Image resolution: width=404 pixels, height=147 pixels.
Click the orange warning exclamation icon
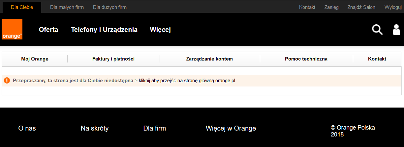pos(7,81)
